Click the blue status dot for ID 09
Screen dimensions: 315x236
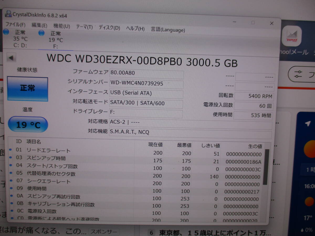[11, 188]
